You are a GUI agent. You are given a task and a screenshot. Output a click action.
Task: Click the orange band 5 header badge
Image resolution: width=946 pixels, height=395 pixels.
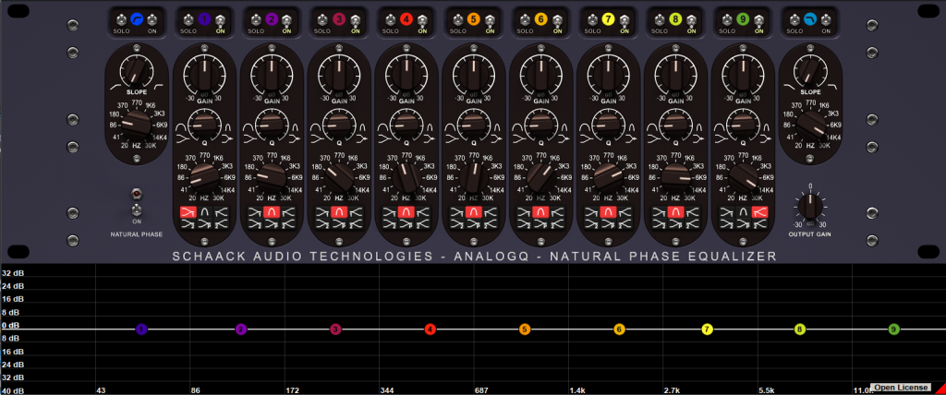[474, 19]
